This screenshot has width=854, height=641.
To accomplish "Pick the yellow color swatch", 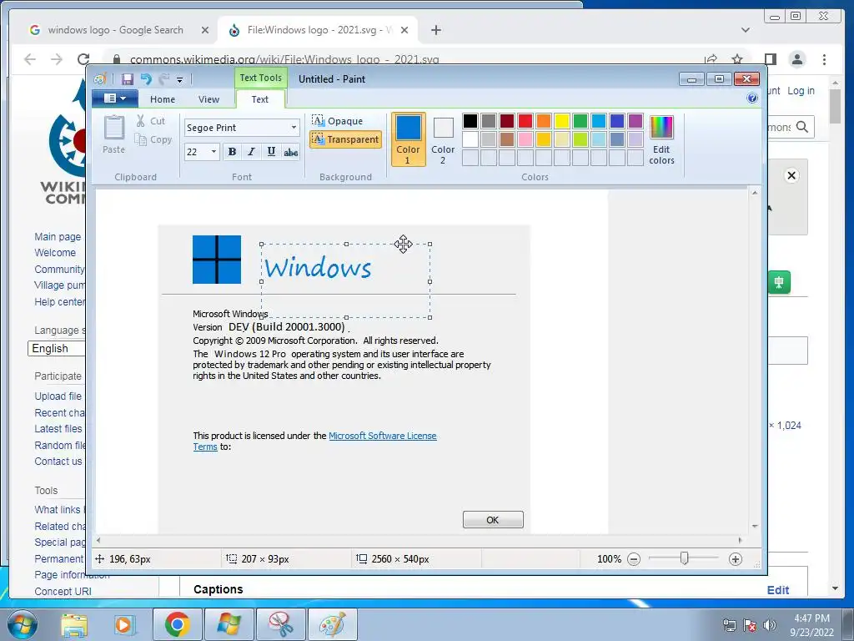I will pyautogui.click(x=561, y=121).
